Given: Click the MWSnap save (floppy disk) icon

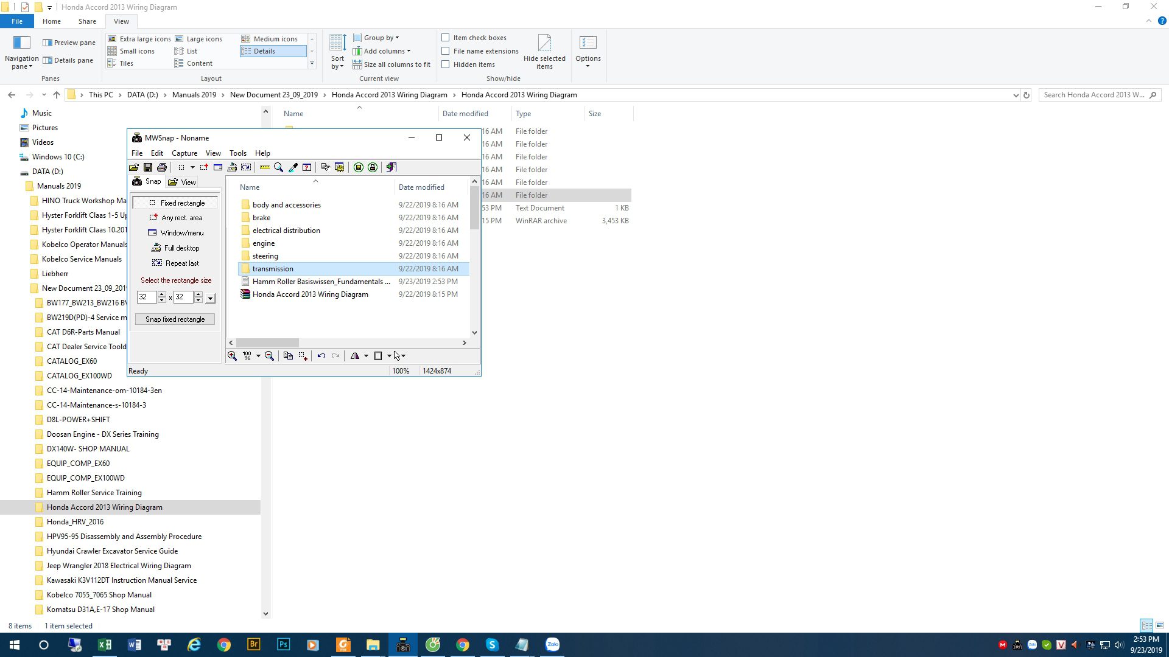Looking at the screenshot, I should 148,167.
